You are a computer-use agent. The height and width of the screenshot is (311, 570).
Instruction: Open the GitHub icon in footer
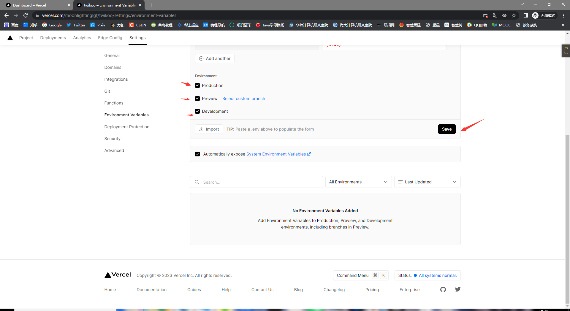pyautogui.click(x=443, y=290)
